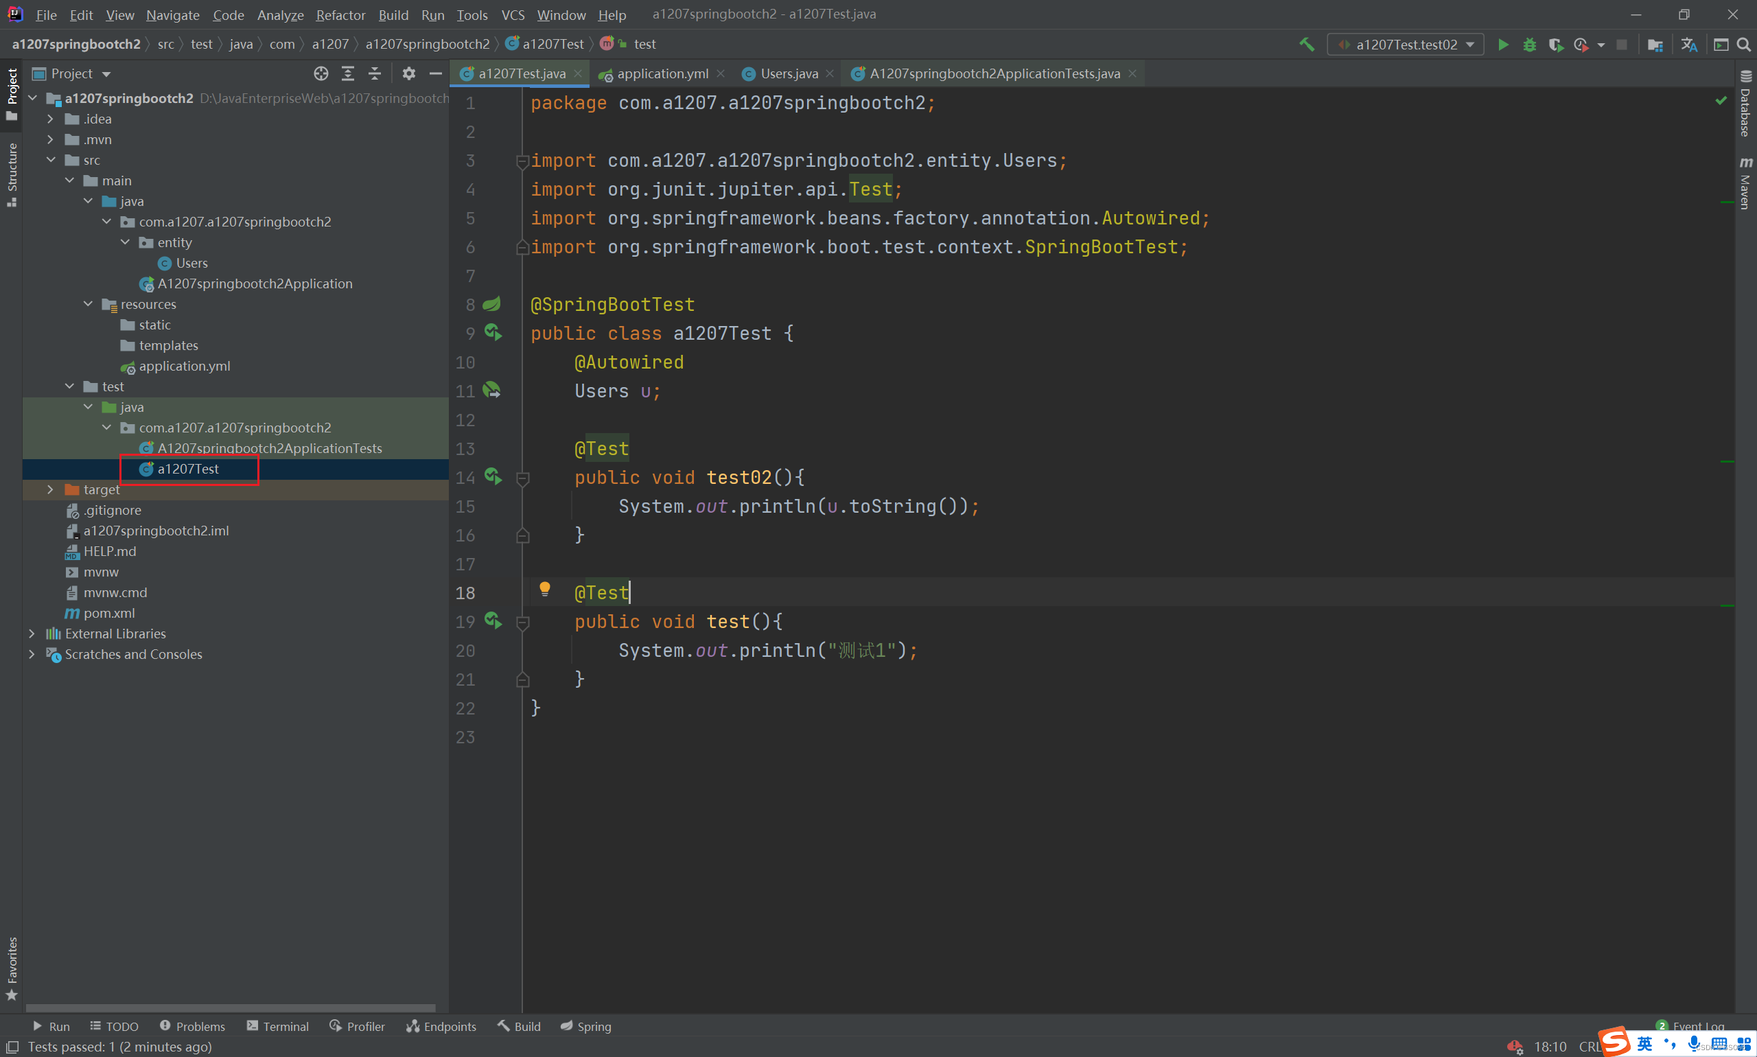Open the profiler run icon
This screenshot has width=1757, height=1057.
click(x=1581, y=45)
